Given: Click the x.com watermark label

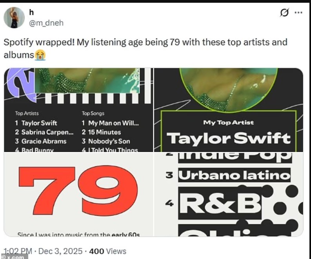Looking at the screenshot, I should [14, 256].
